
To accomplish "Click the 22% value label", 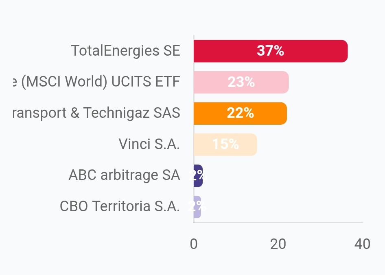I will pyautogui.click(x=240, y=113).
